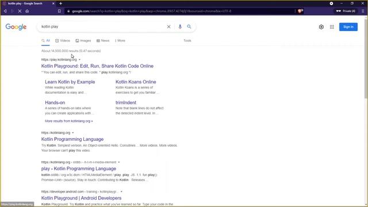
Task: Open Kotlin Programming Language result
Action: click(72, 139)
